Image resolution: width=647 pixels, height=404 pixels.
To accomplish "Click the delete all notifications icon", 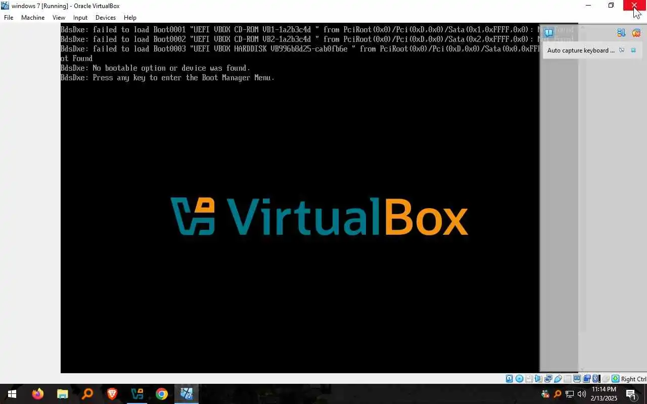I will pyautogui.click(x=636, y=33).
